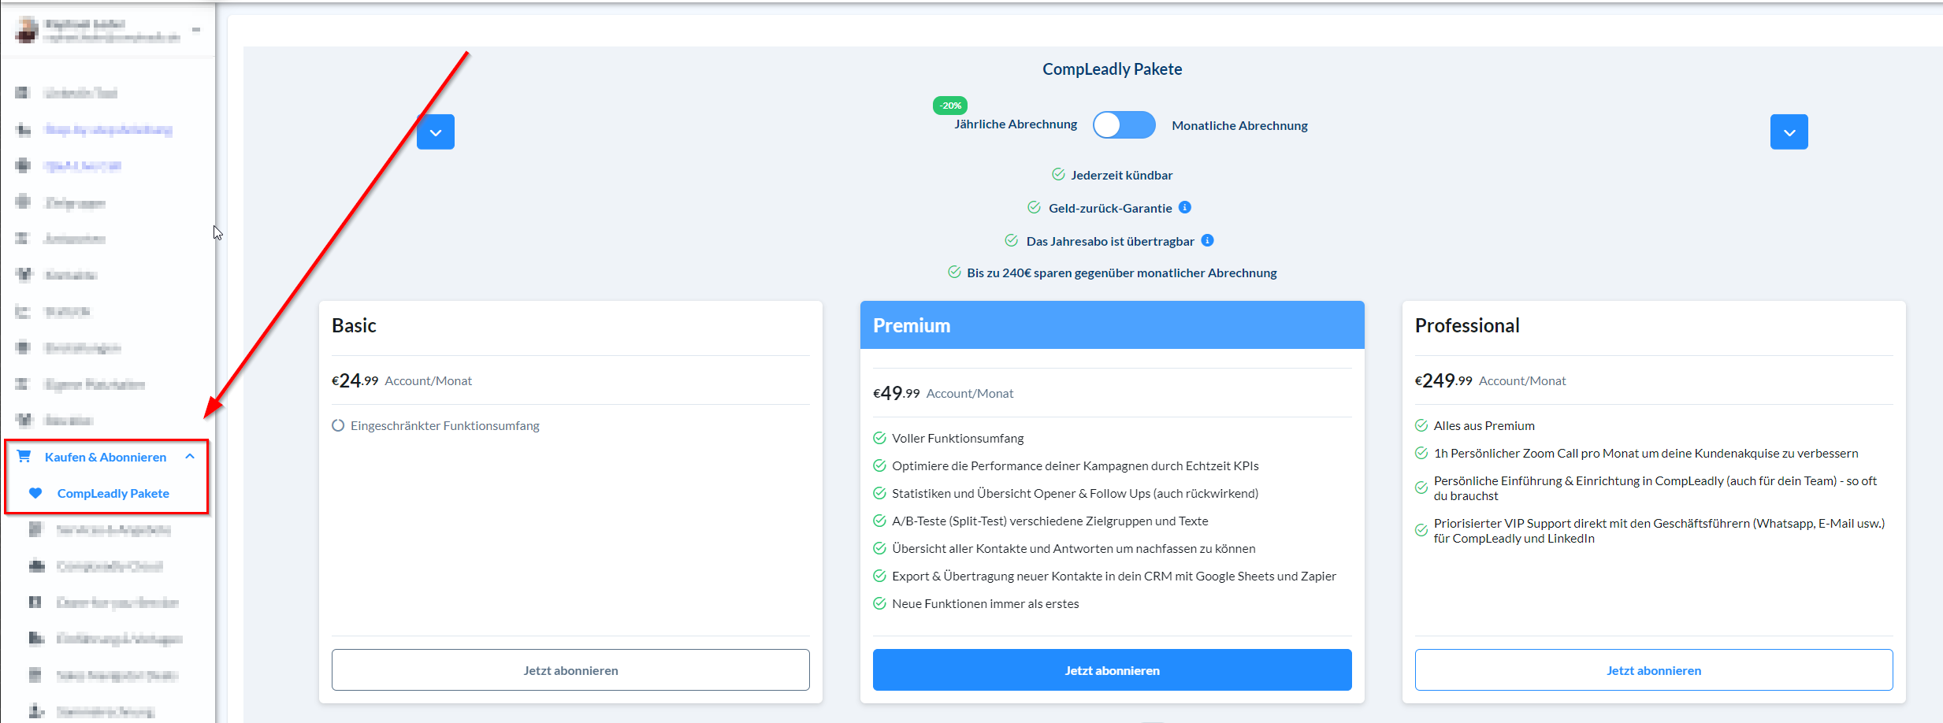Open the blue chevron dropdown on the right

coord(1789,132)
